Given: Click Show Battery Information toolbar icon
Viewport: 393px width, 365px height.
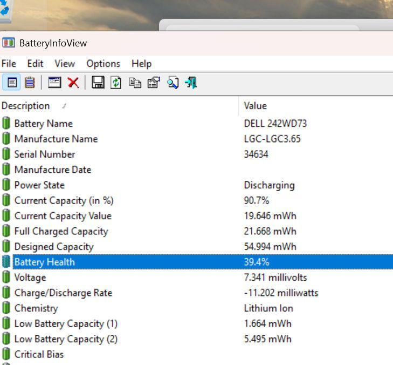Looking at the screenshot, I should (12, 83).
